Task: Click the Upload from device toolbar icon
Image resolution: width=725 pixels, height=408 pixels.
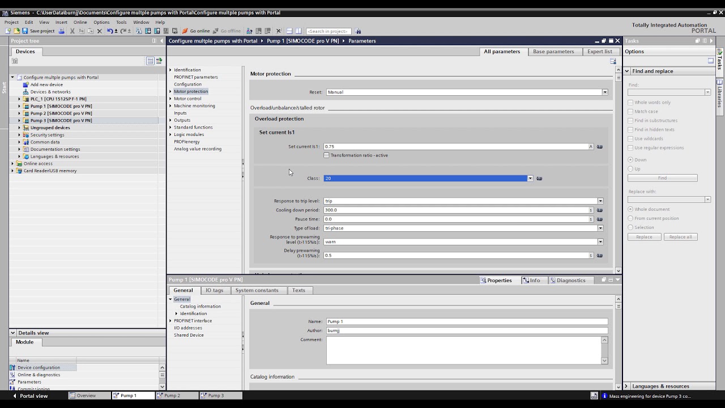Action: 157,31
